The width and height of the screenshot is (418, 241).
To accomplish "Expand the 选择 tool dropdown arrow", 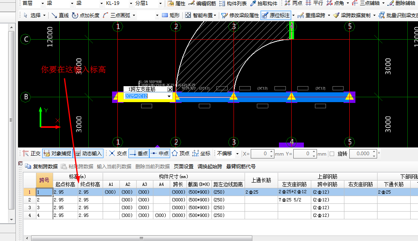I will tap(44, 16).
